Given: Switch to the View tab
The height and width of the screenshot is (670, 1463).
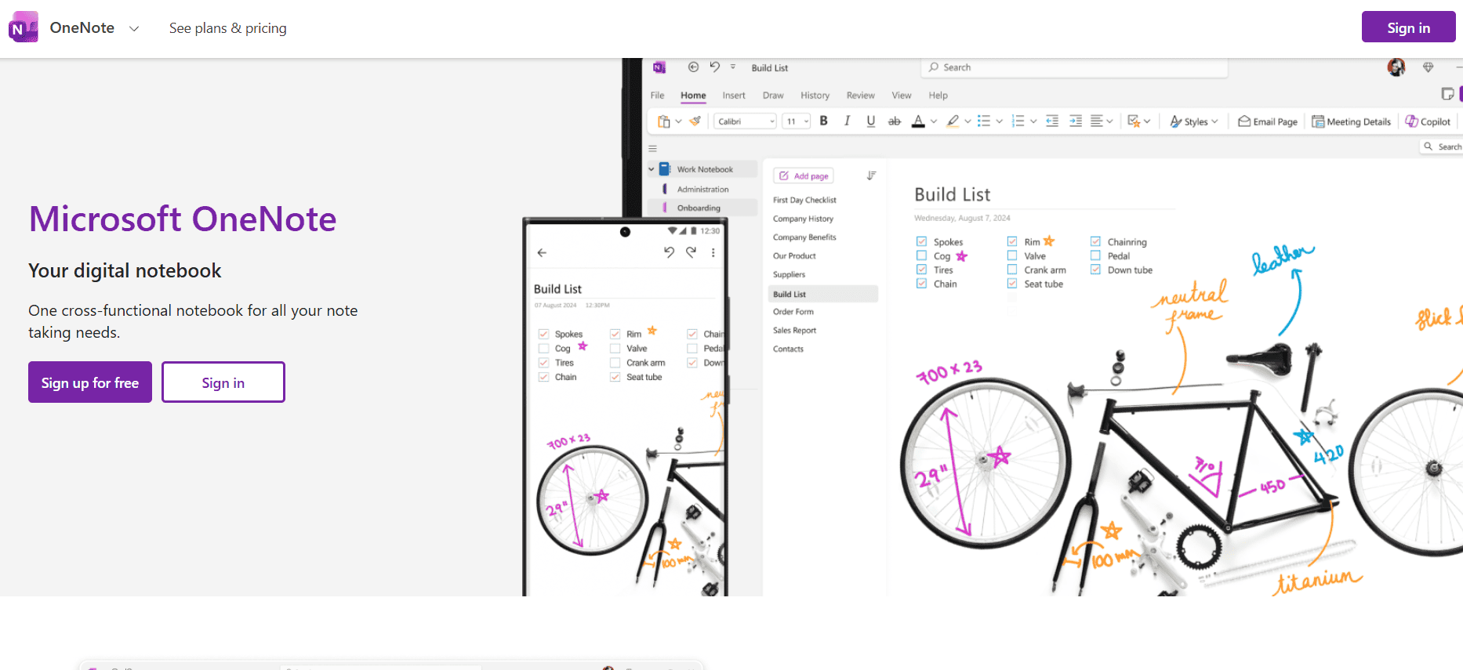Looking at the screenshot, I should click(902, 96).
